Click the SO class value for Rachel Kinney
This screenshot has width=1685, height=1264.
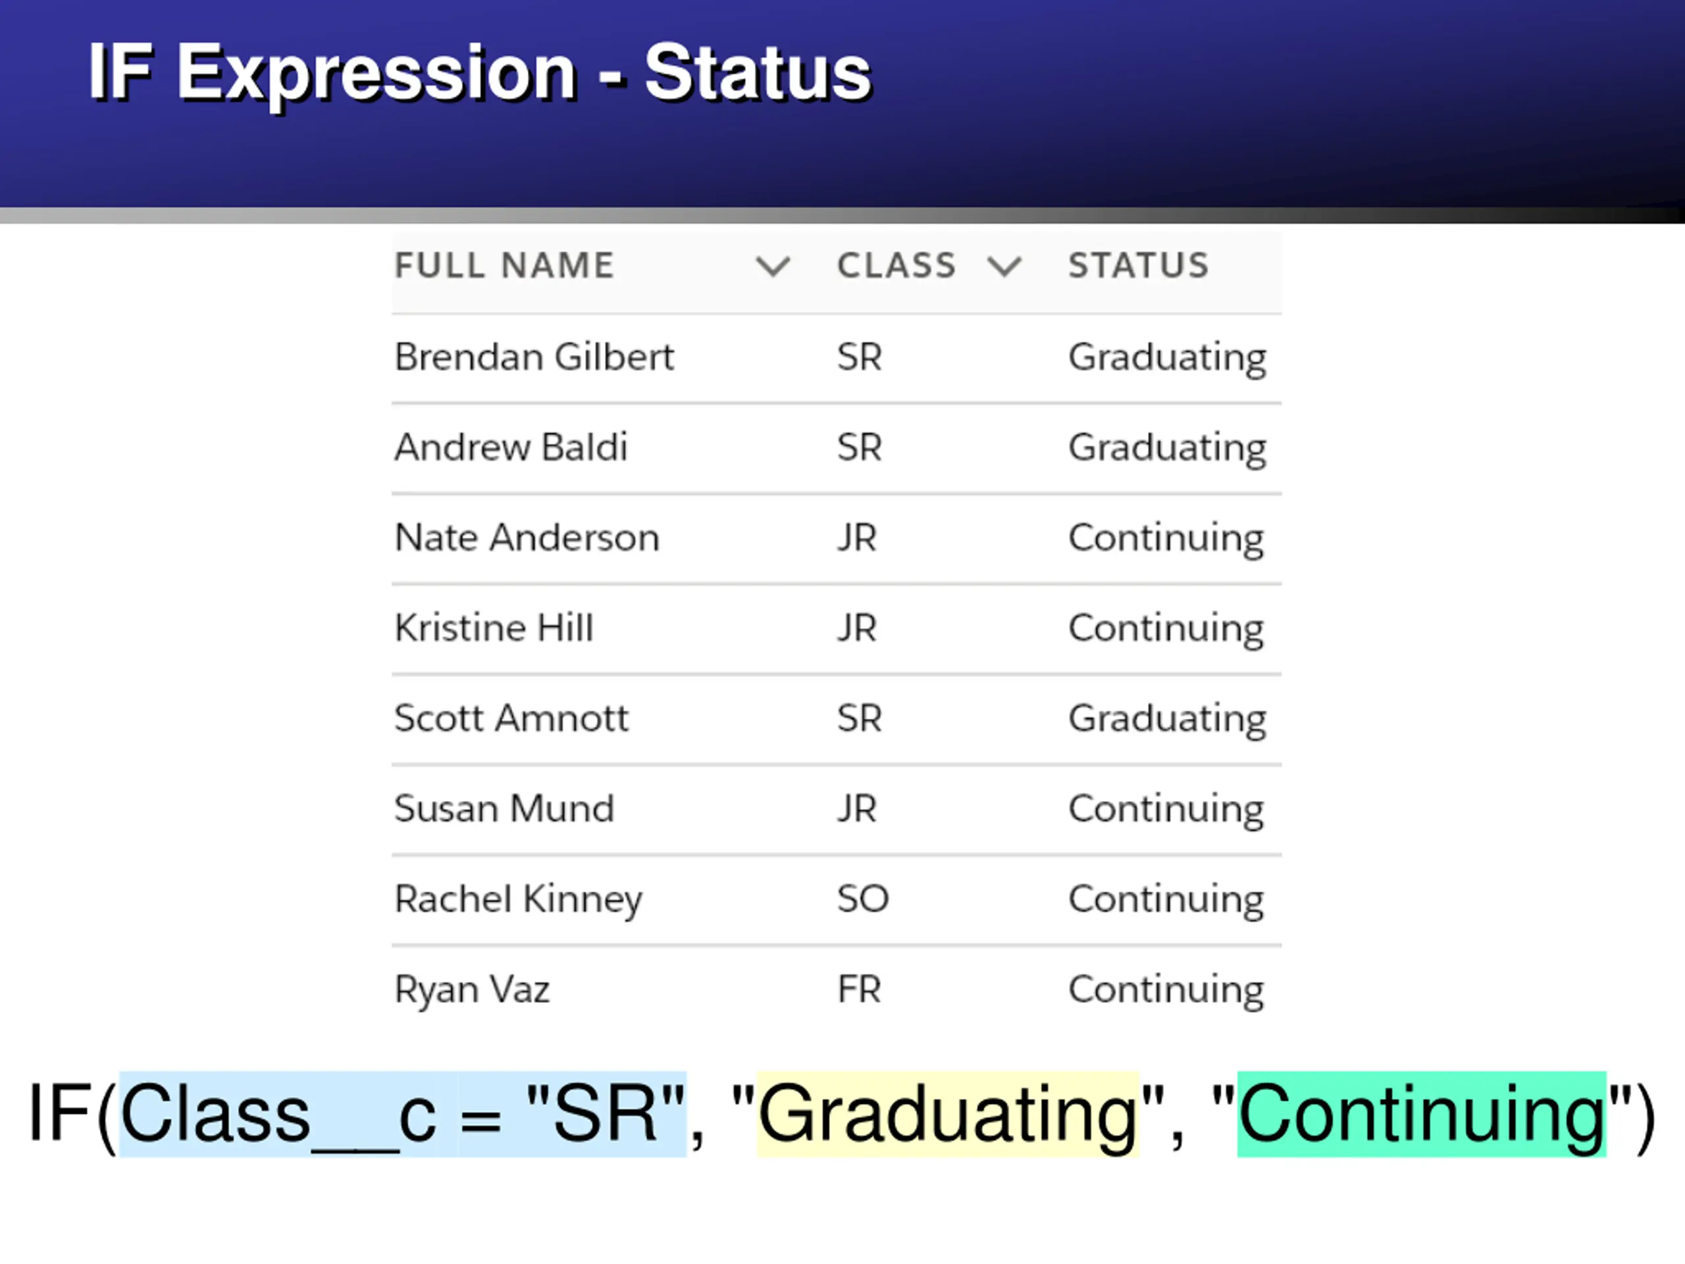pos(862,898)
